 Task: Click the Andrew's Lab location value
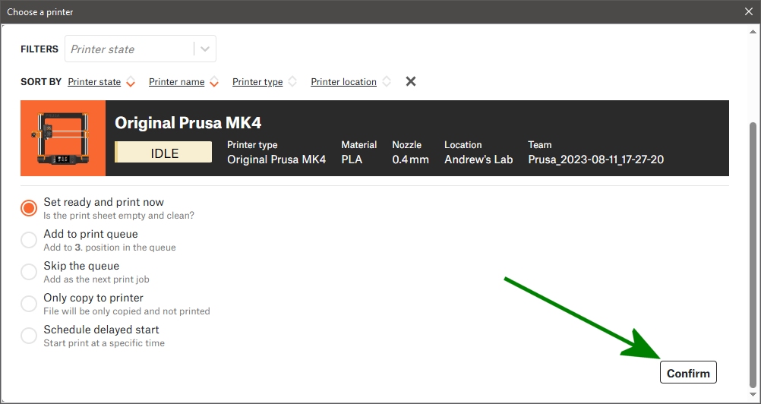(478, 159)
